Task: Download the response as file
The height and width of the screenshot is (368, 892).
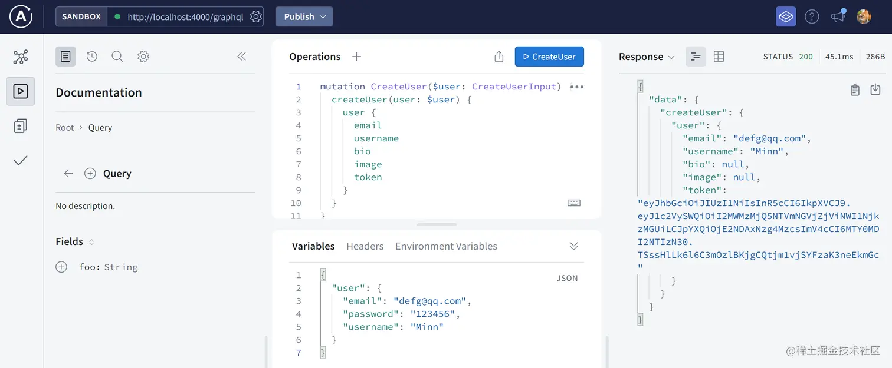Action: [875, 89]
